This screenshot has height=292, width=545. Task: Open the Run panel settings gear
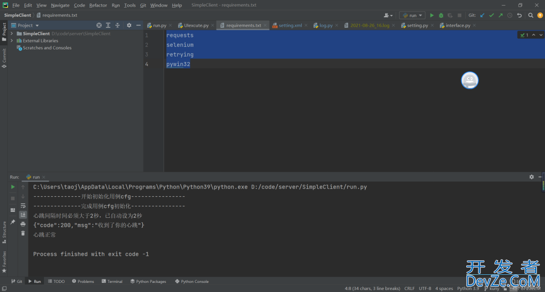[531, 177]
